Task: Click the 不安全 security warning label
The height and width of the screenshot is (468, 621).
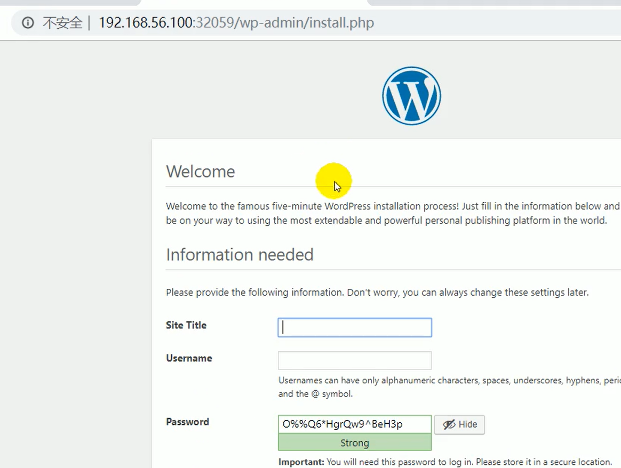Action: point(62,23)
